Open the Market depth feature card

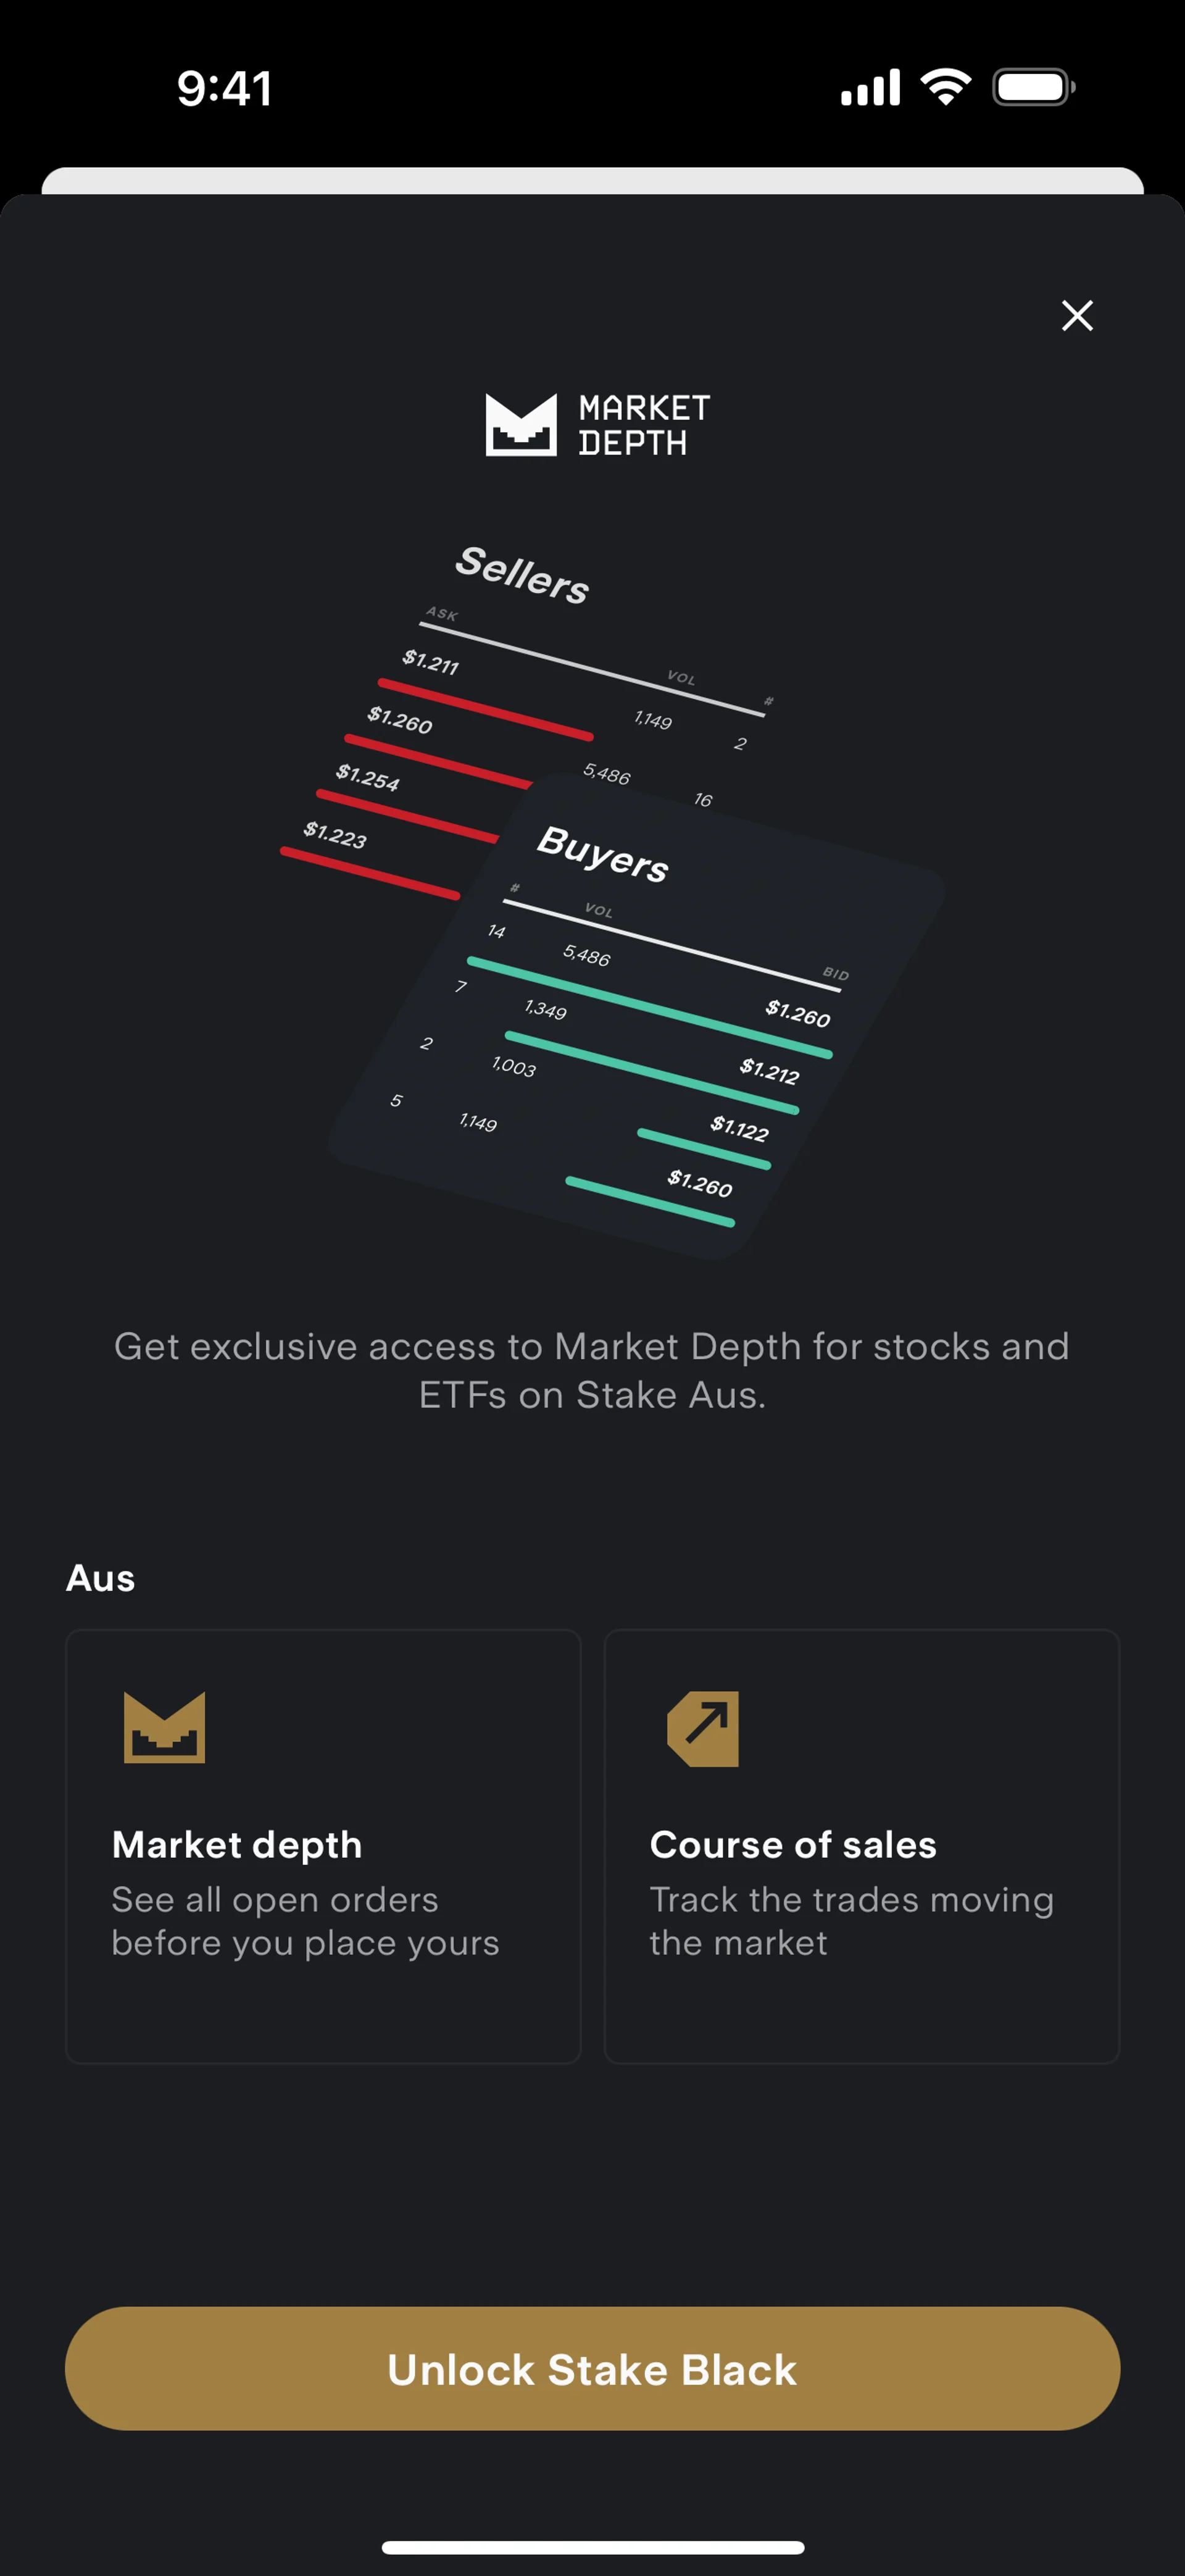[323, 1846]
